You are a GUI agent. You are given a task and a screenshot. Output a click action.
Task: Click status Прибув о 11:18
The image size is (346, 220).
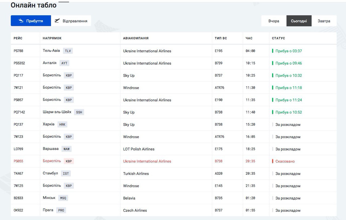point(288,88)
